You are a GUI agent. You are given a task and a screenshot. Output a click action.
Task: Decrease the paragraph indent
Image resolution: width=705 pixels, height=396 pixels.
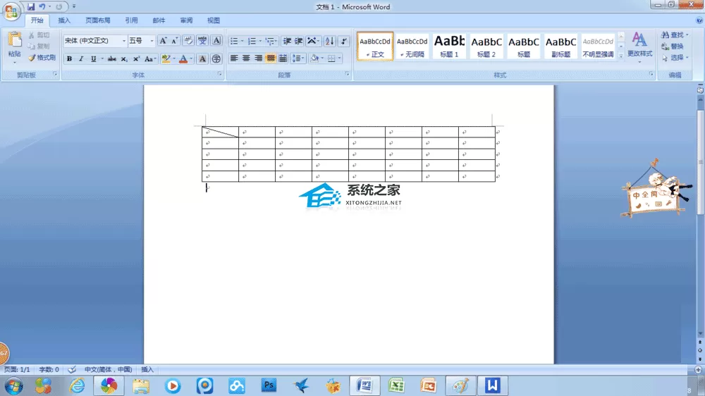tap(287, 41)
